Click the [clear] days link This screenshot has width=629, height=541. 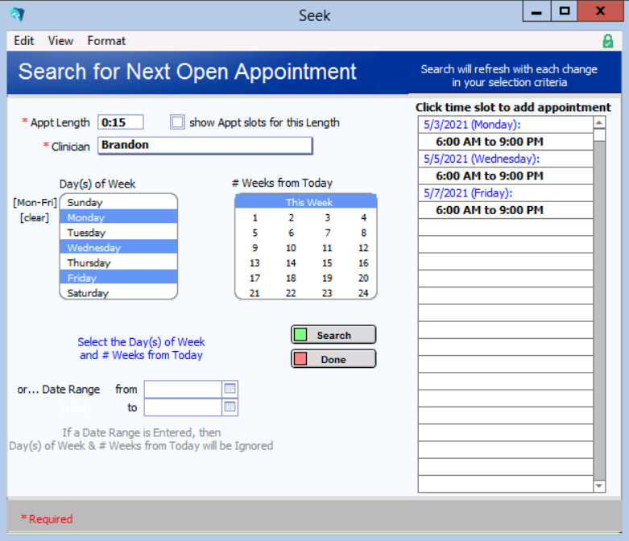(x=35, y=217)
